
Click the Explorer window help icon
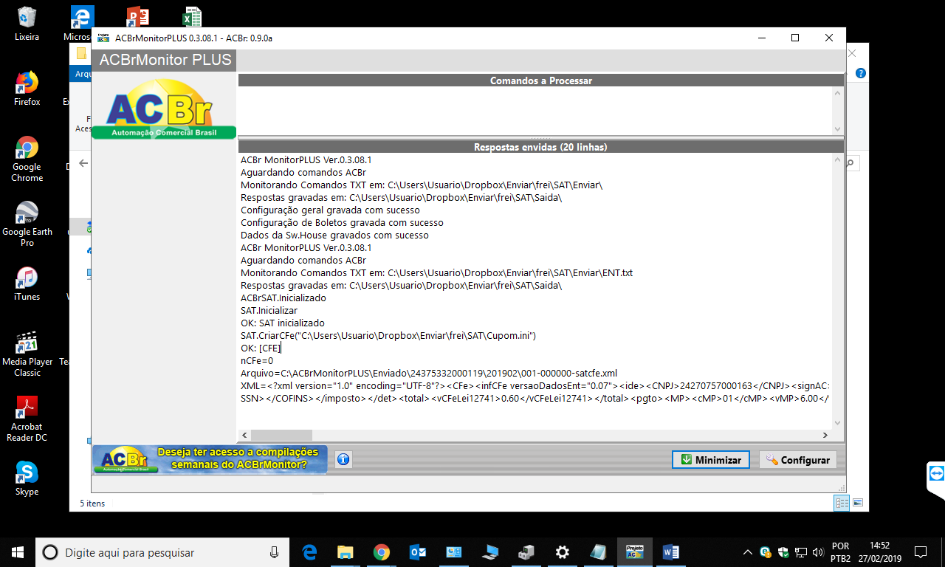tap(861, 74)
